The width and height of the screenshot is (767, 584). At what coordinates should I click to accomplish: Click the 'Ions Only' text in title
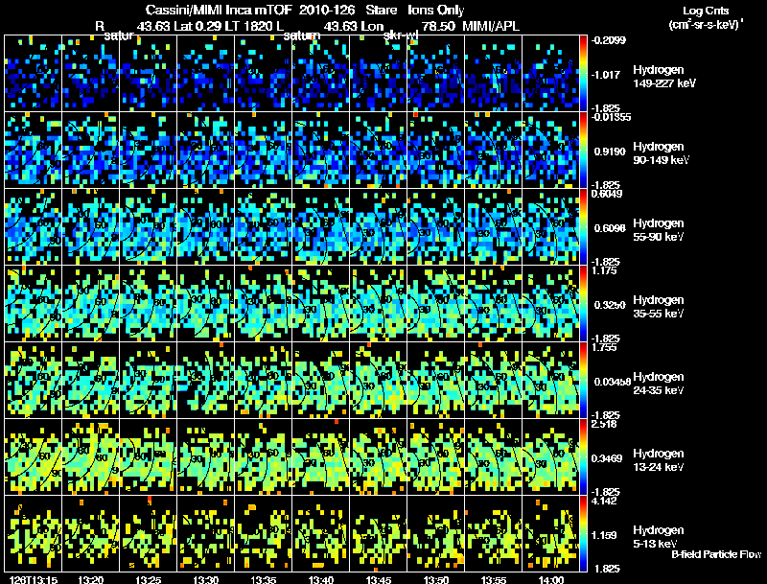tap(435, 10)
